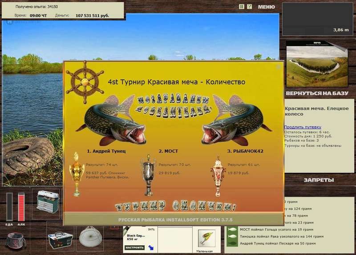The height and width of the screenshot is (255, 356).
Task: Click Рыбаков на базе: 3 text
Action: (x=302, y=141)
